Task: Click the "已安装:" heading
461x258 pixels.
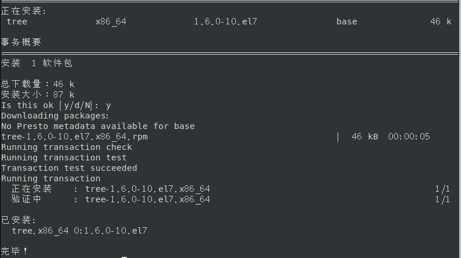Action: [19, 220]
